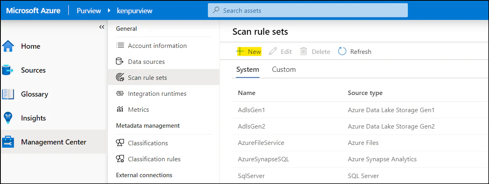
Task: Open Sources via its database icon
Action: tap(8, 70)
